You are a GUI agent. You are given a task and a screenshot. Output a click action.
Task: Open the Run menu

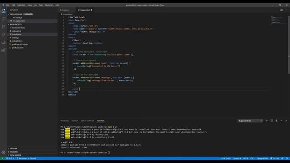pos(41,5)
